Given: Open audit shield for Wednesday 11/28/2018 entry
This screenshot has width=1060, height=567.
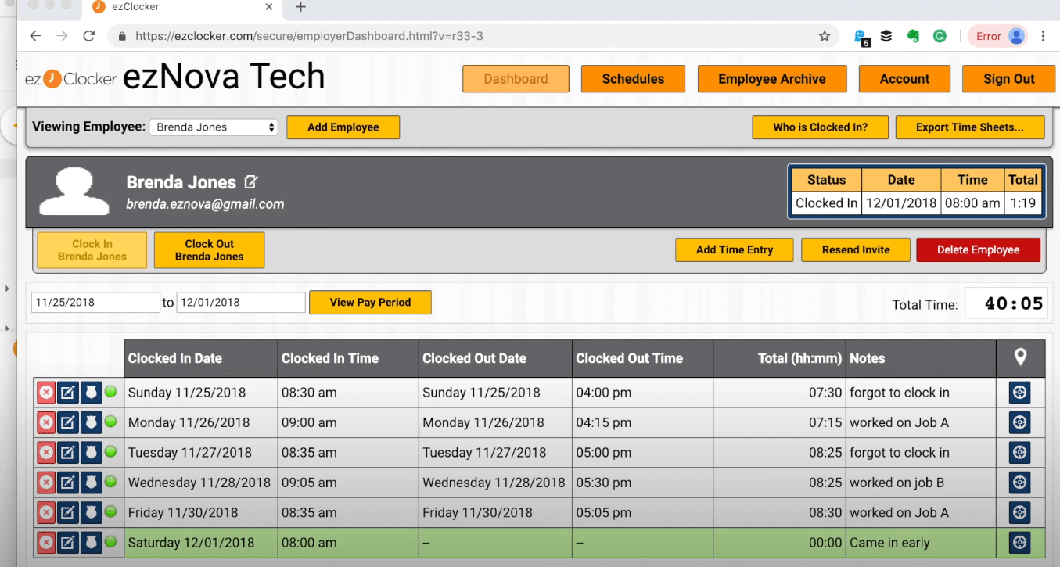Looking at the screenshot, I should 92,483.
